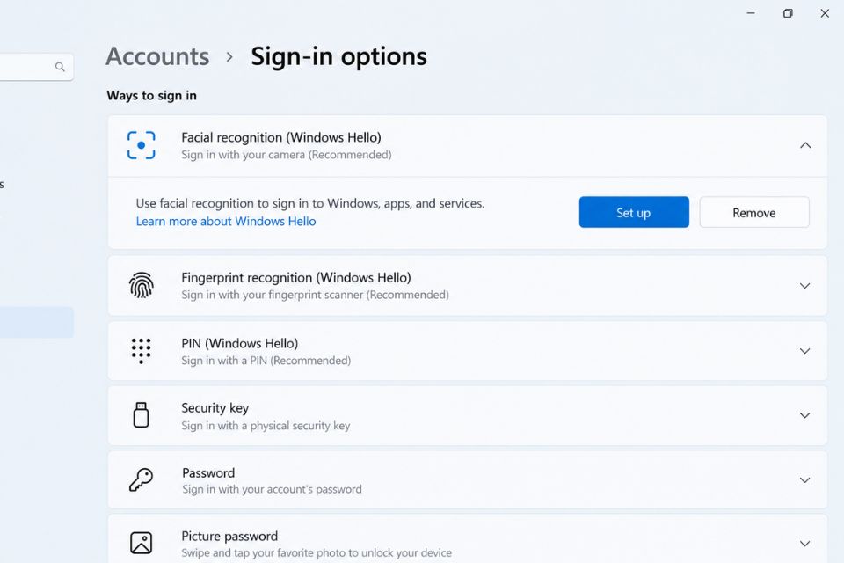Restore down the Settings window

[x=788, y=13]
